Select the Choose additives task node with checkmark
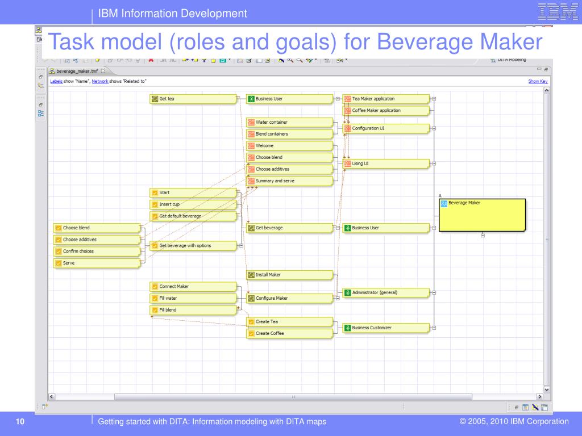582x436 pixels. pyautogui.click(x=97, y=240)
